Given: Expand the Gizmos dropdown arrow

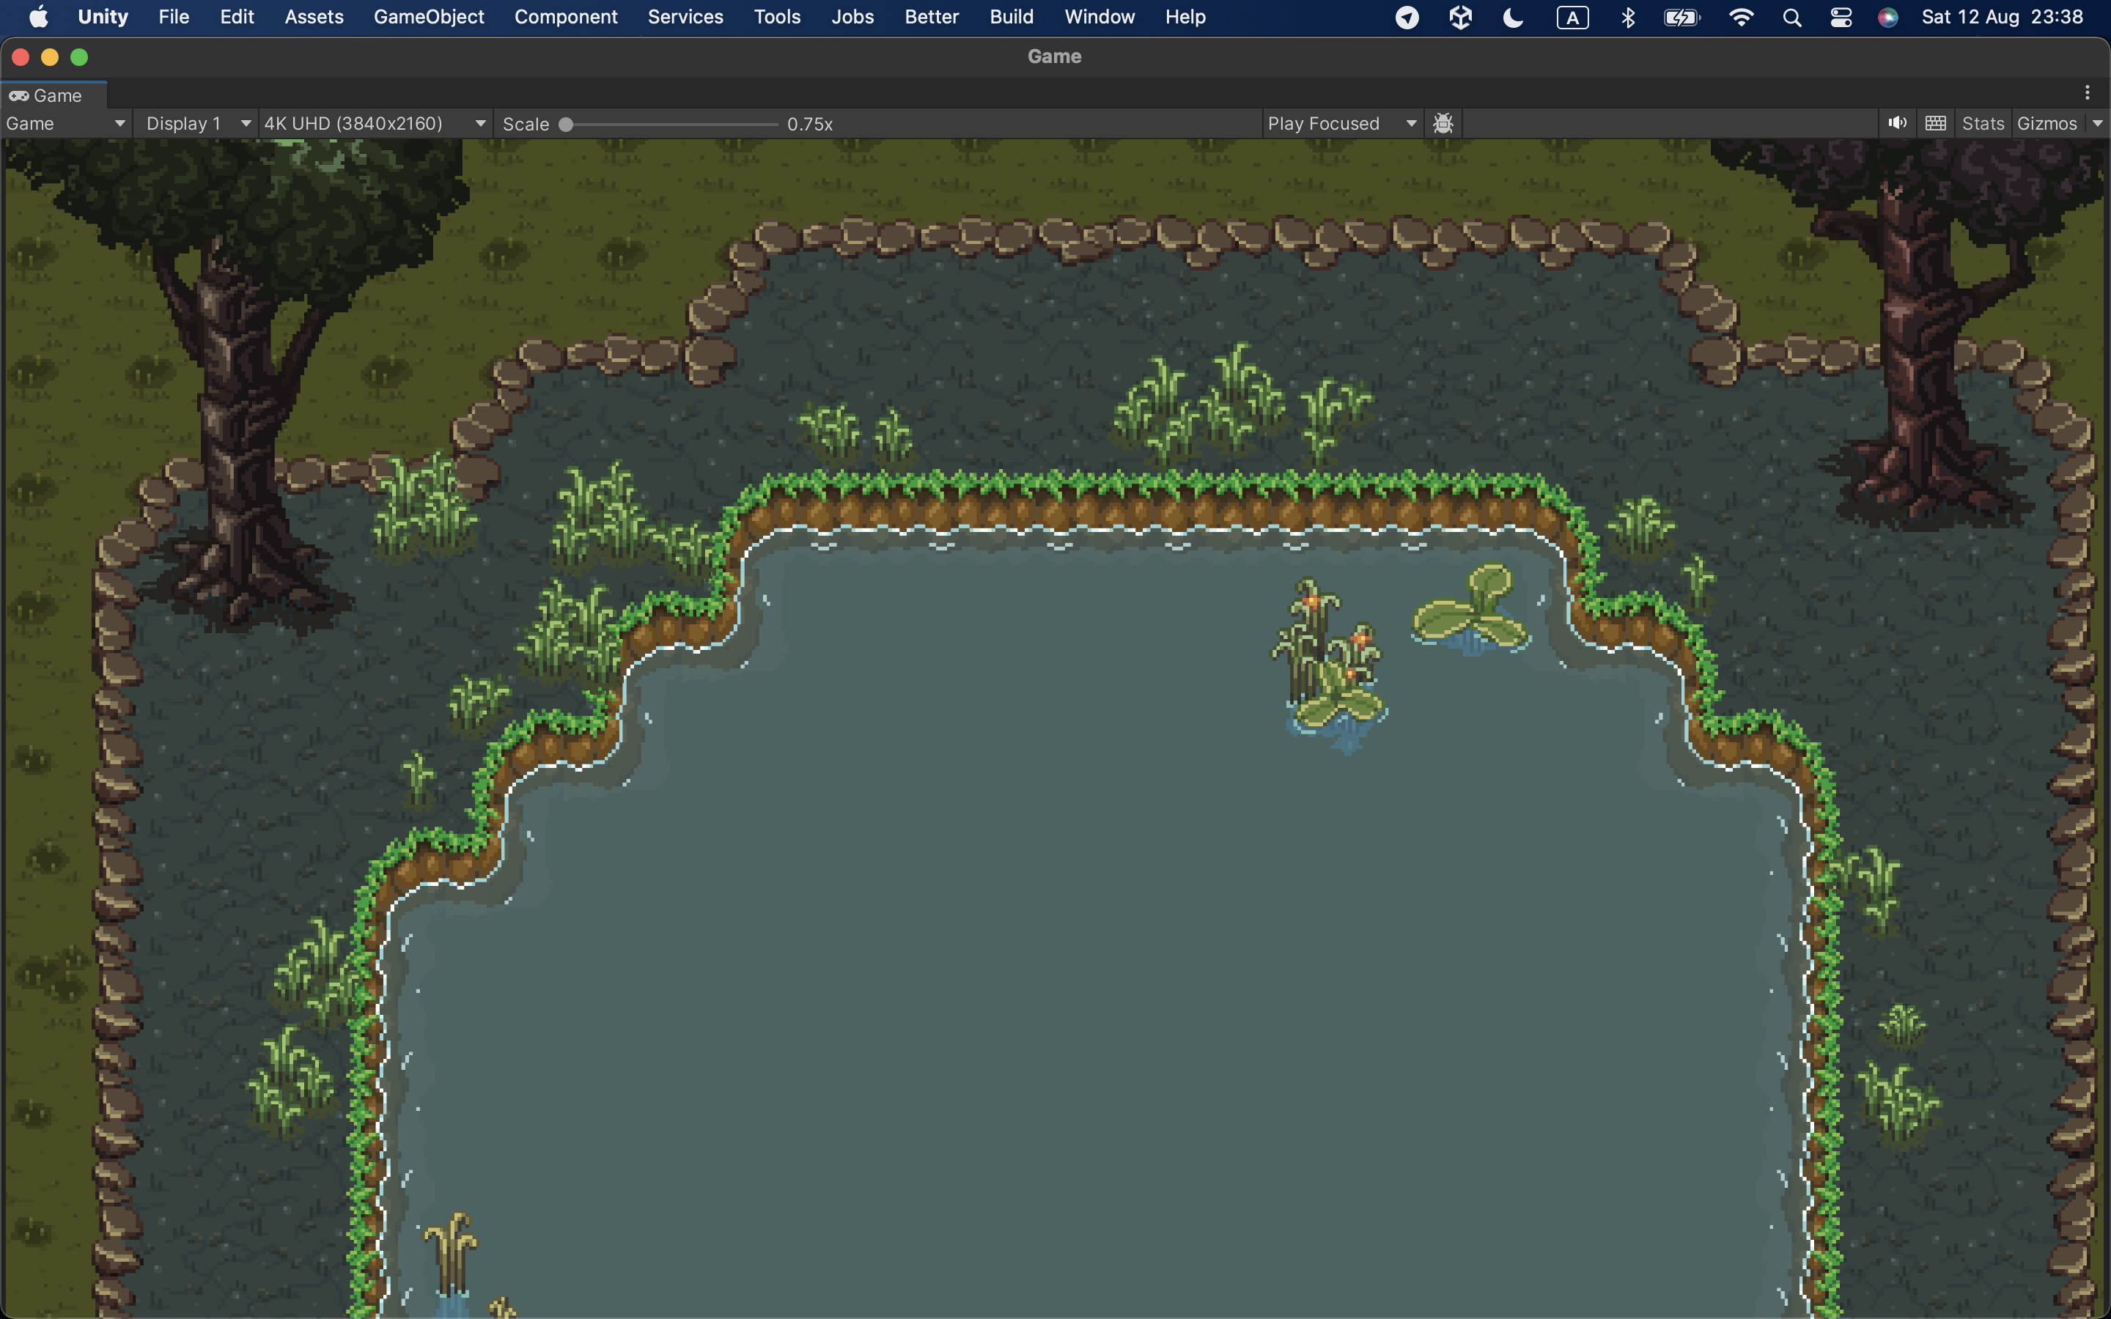Looking at the screenshot, I should (x=2097, y=123).
